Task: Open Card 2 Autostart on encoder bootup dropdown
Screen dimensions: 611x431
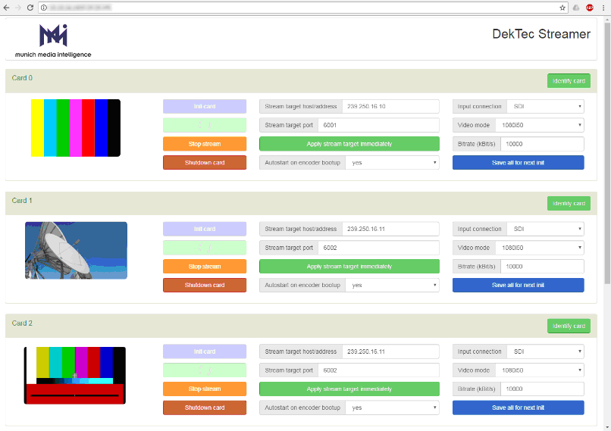Action: (392, 408)
